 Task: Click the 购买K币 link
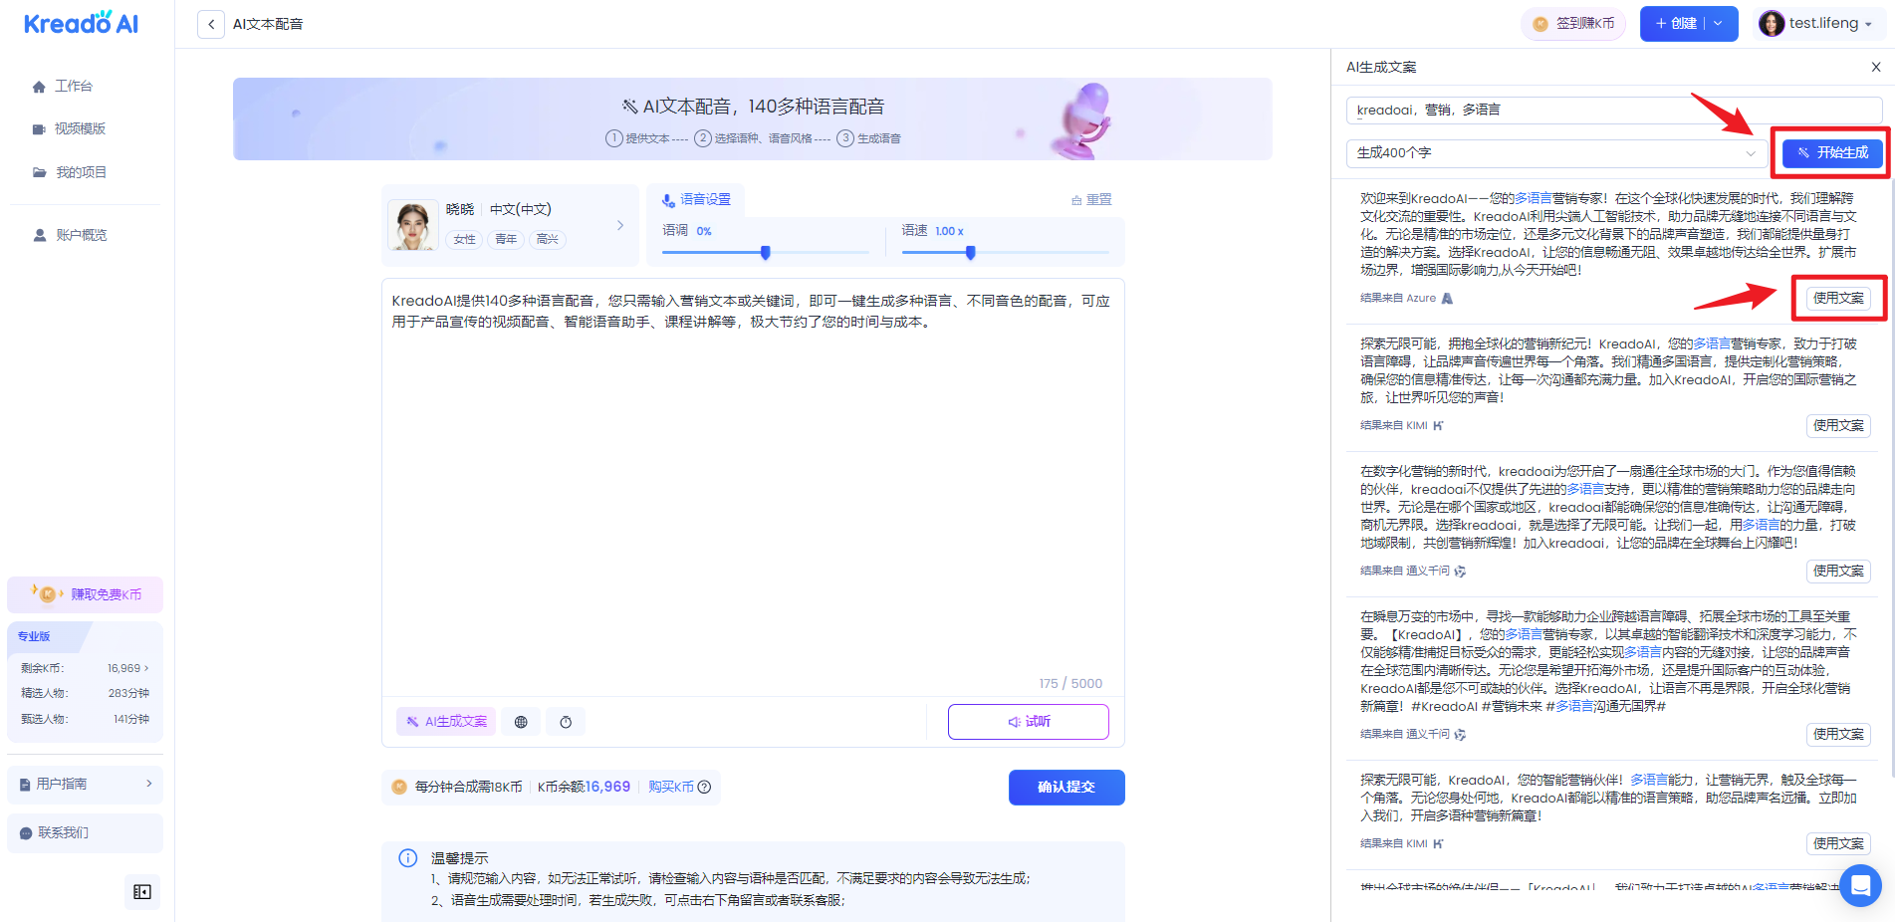tap(670, 787)
